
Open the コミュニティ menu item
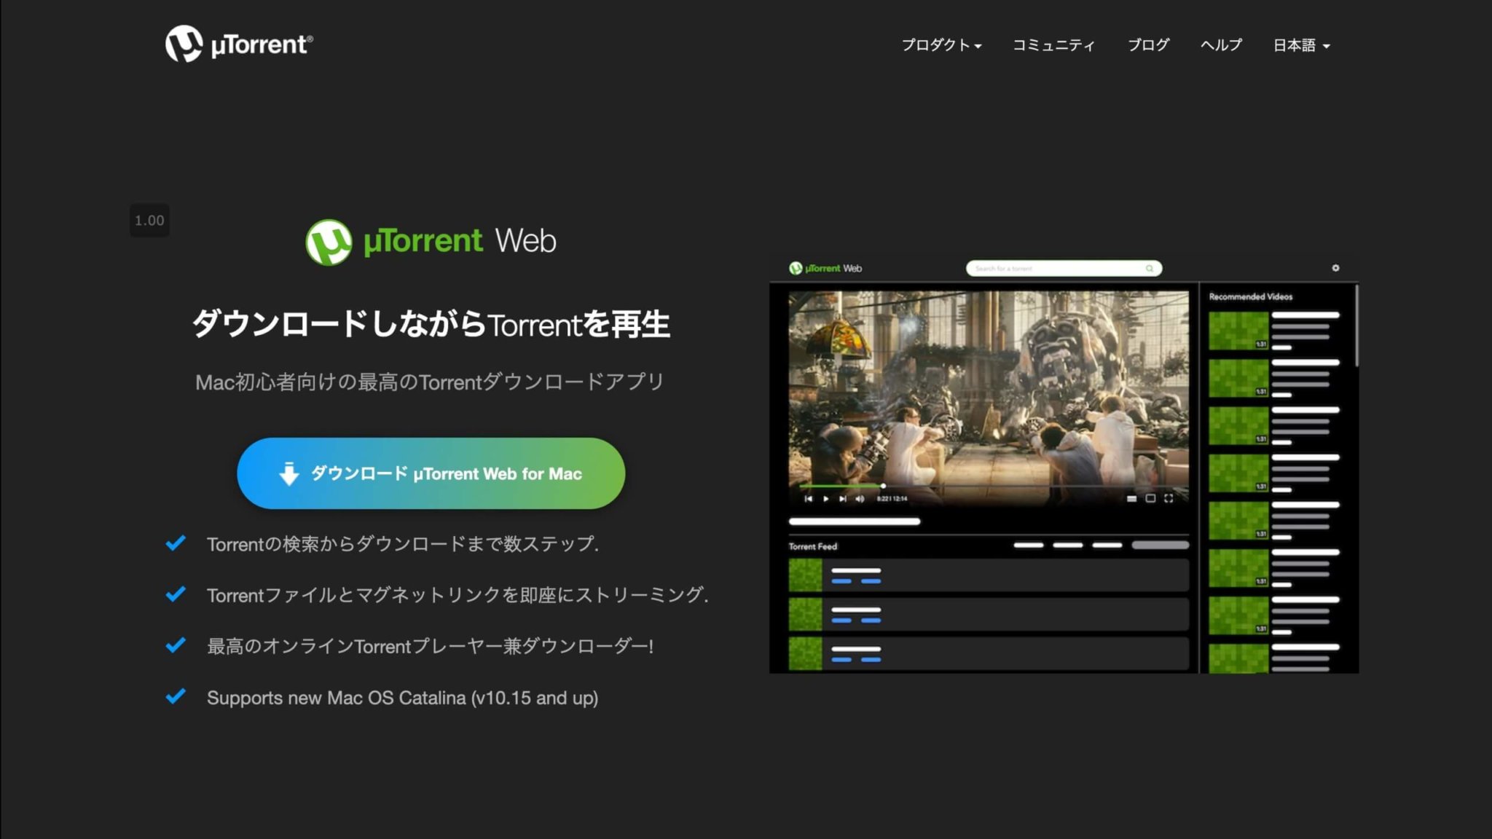(x=1053, y=45)
